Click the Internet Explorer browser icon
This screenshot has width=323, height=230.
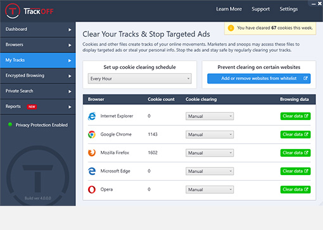click(92, 116)
